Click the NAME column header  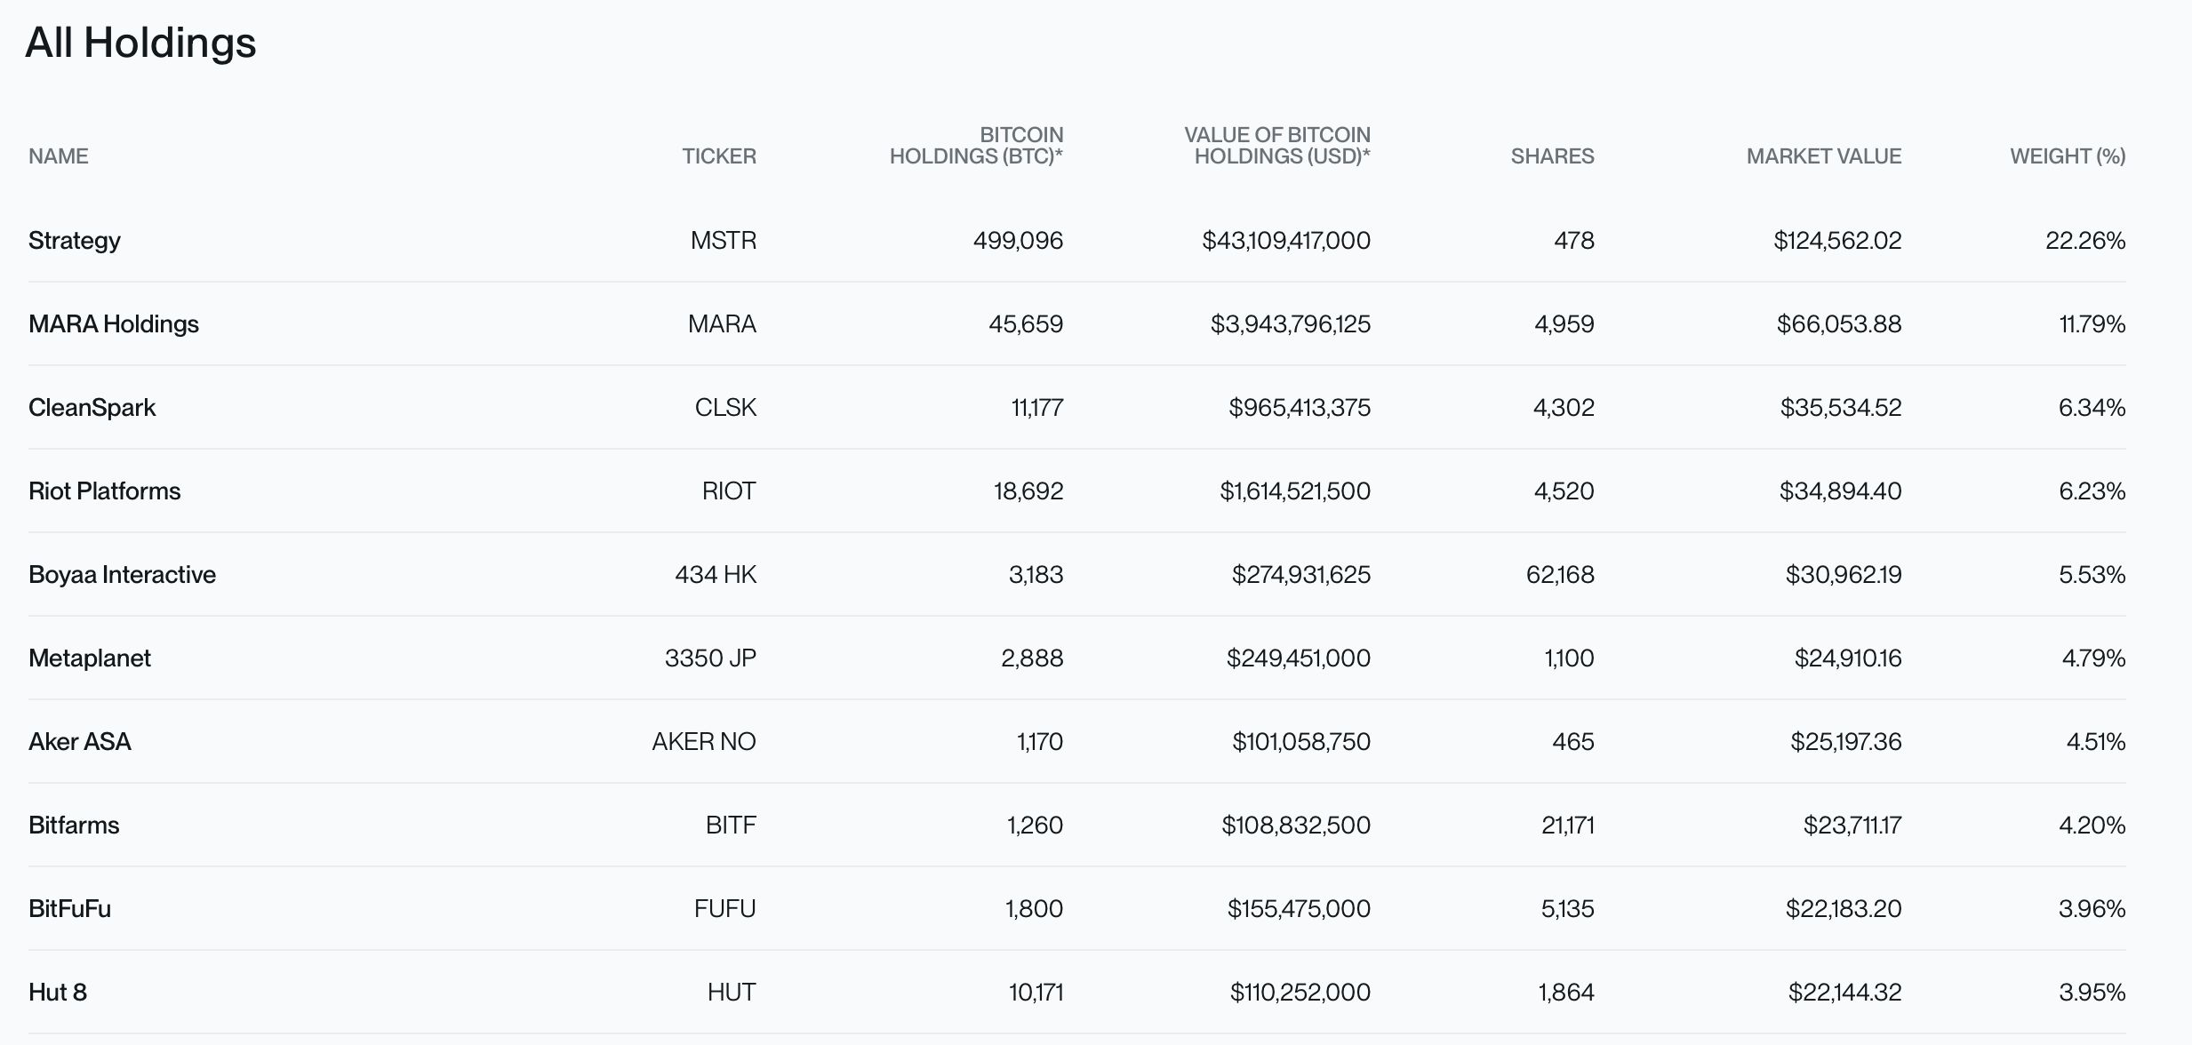click(x=59, y=156)
